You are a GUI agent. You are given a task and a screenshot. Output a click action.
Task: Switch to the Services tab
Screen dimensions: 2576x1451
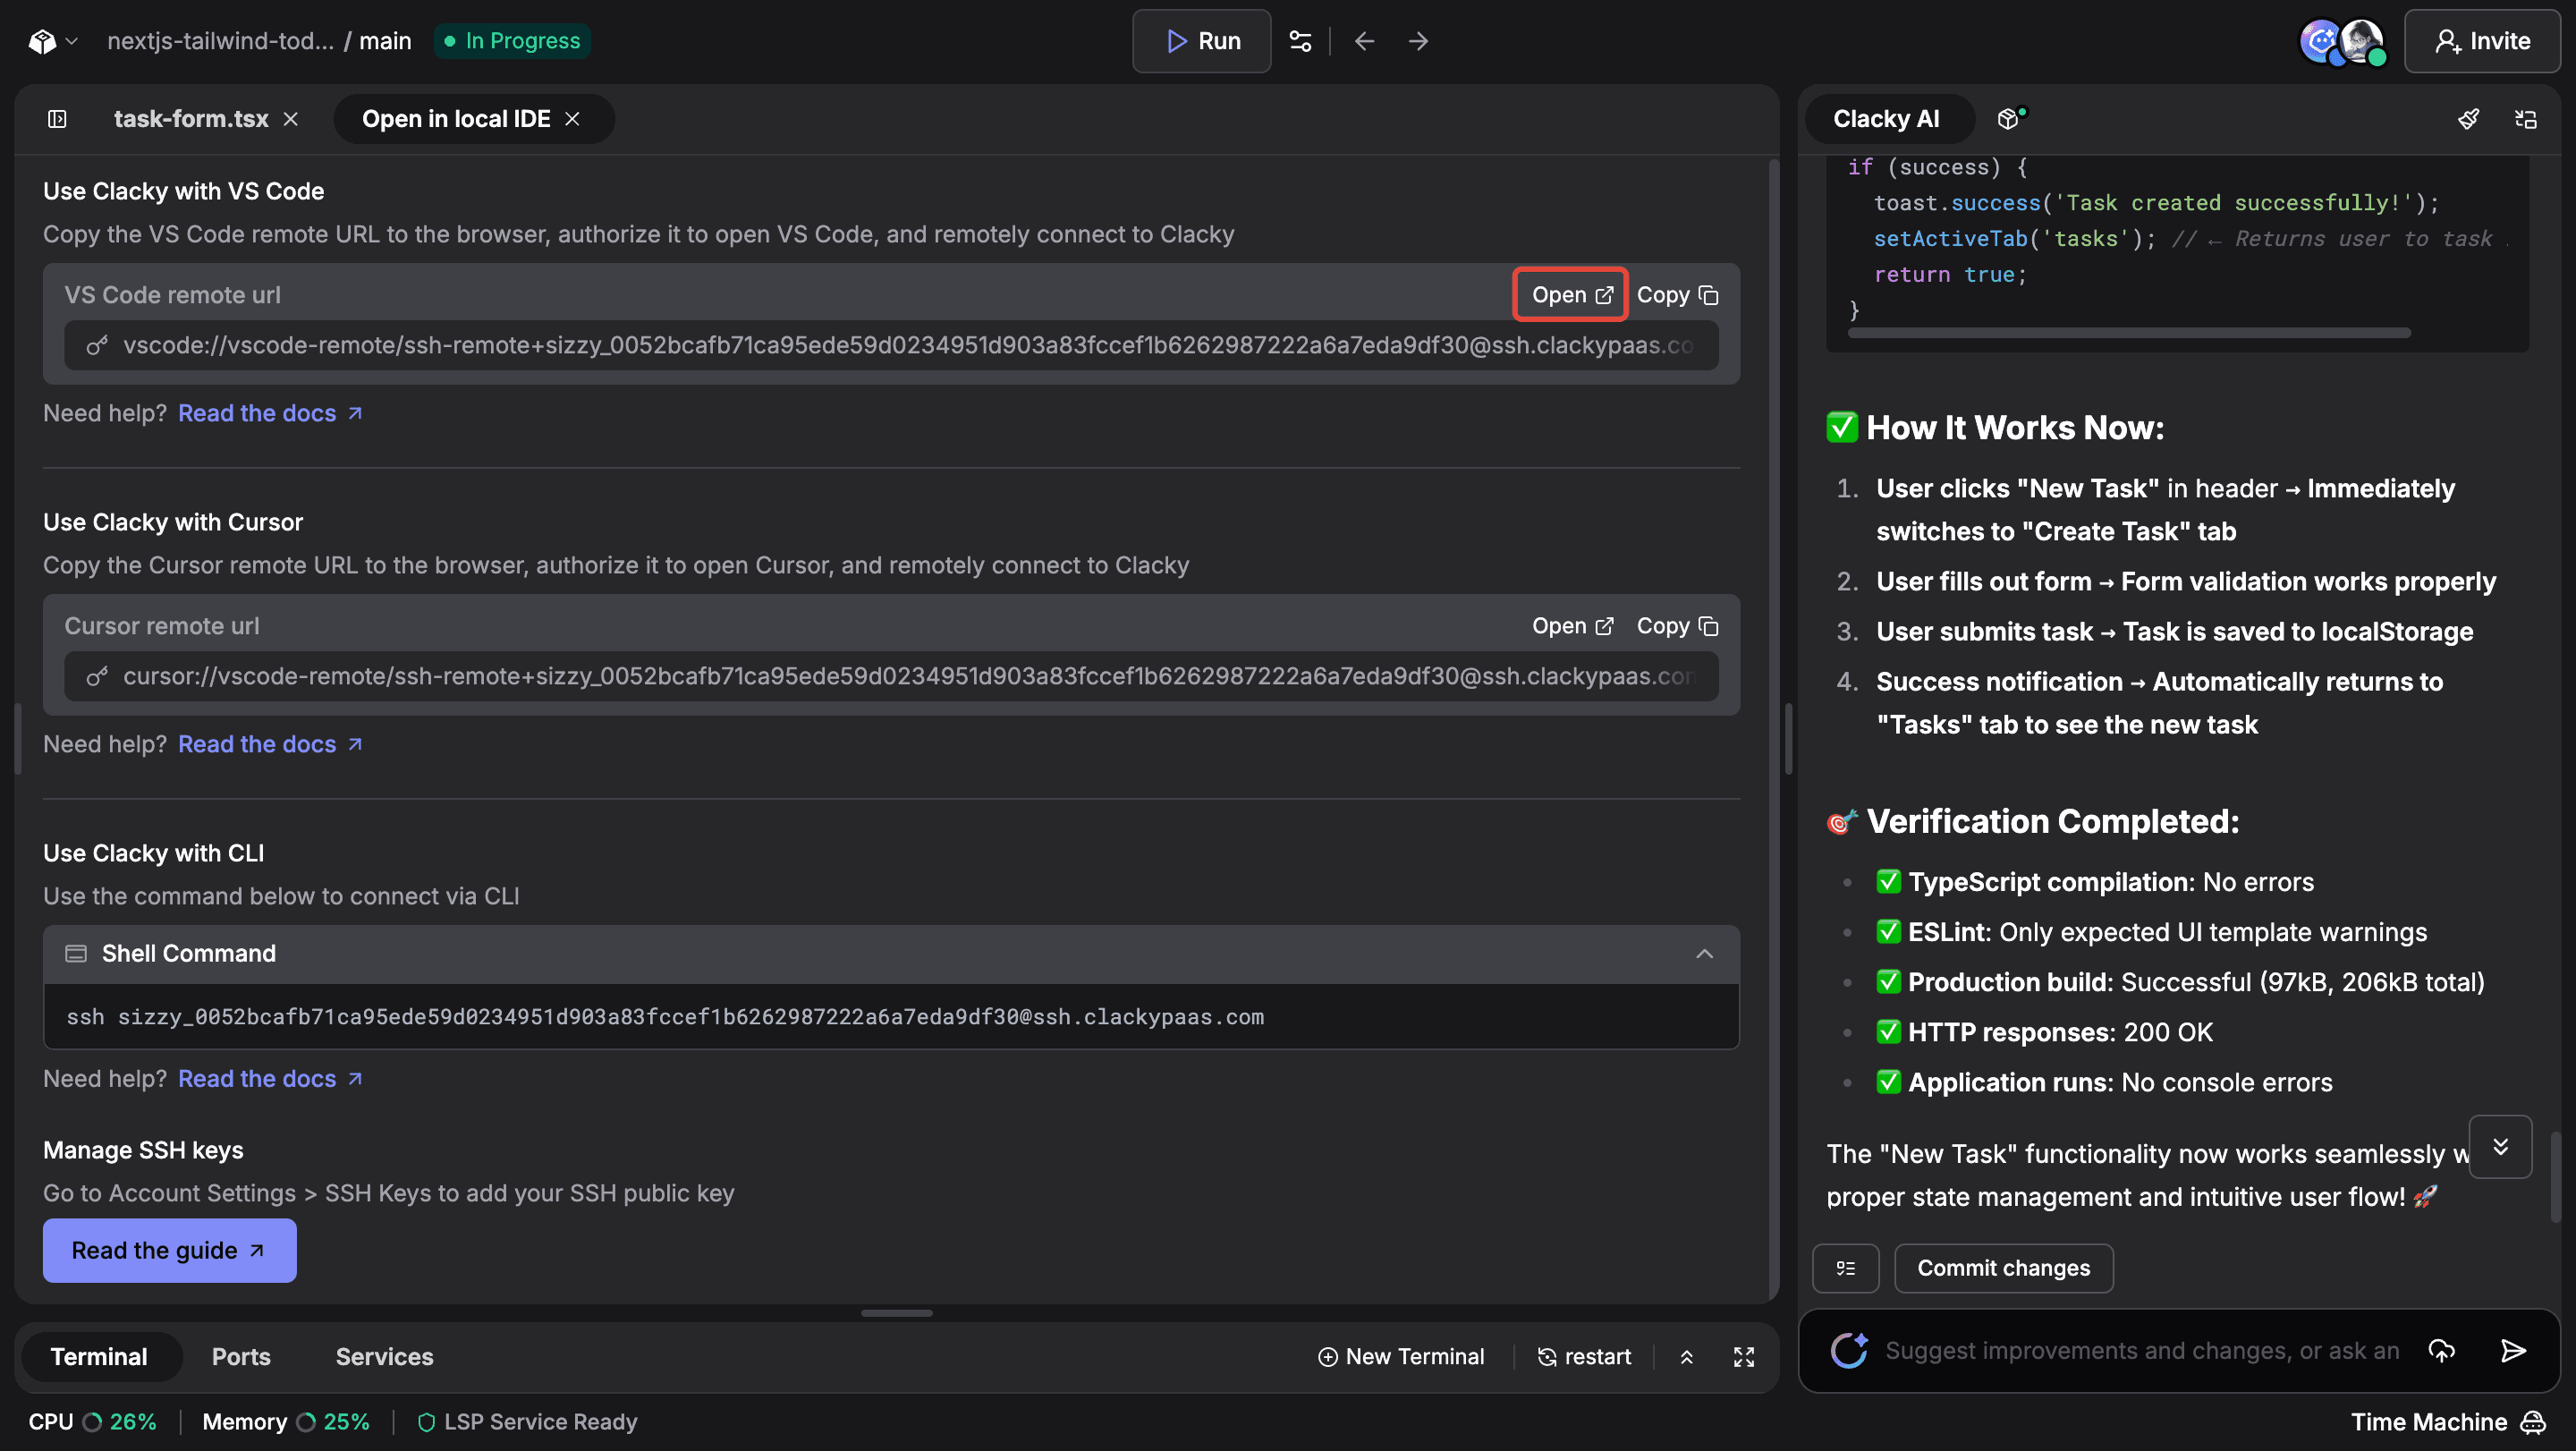point(384,1357)
